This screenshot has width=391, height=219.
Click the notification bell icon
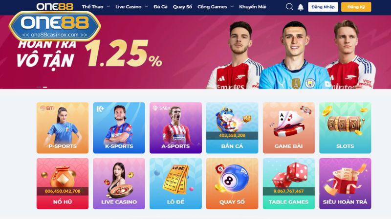(x=301, y=7)
